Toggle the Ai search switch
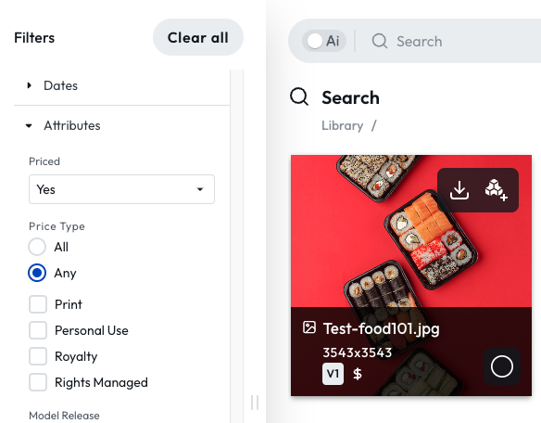Image resolution: width=541 pixels, height=423 pixels. click(323, 41)
